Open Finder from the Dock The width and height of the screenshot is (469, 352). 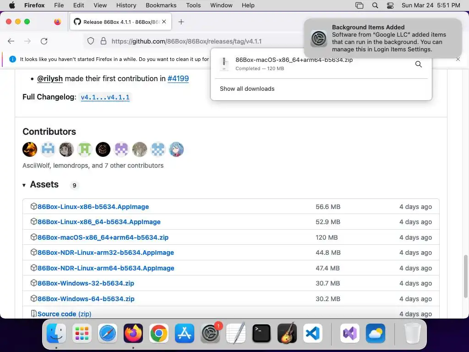56,333
